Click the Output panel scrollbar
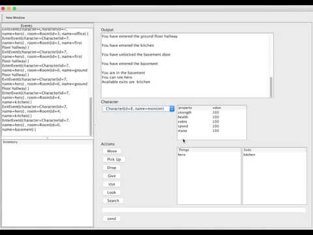The image size is (313, 235). (271, 87)
